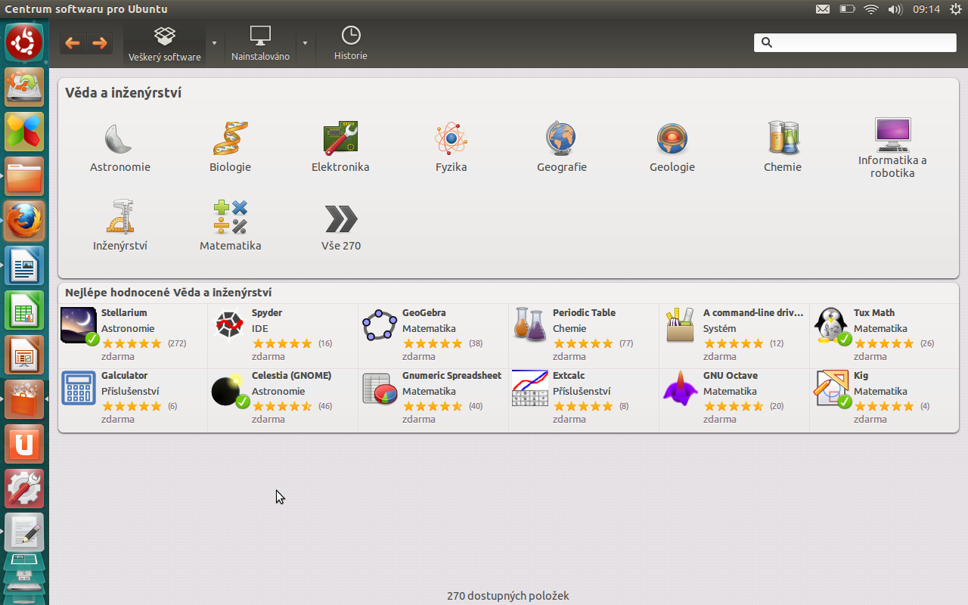Click the Galculator title text
Screen dimensions: 968x605
click(125, 375)
